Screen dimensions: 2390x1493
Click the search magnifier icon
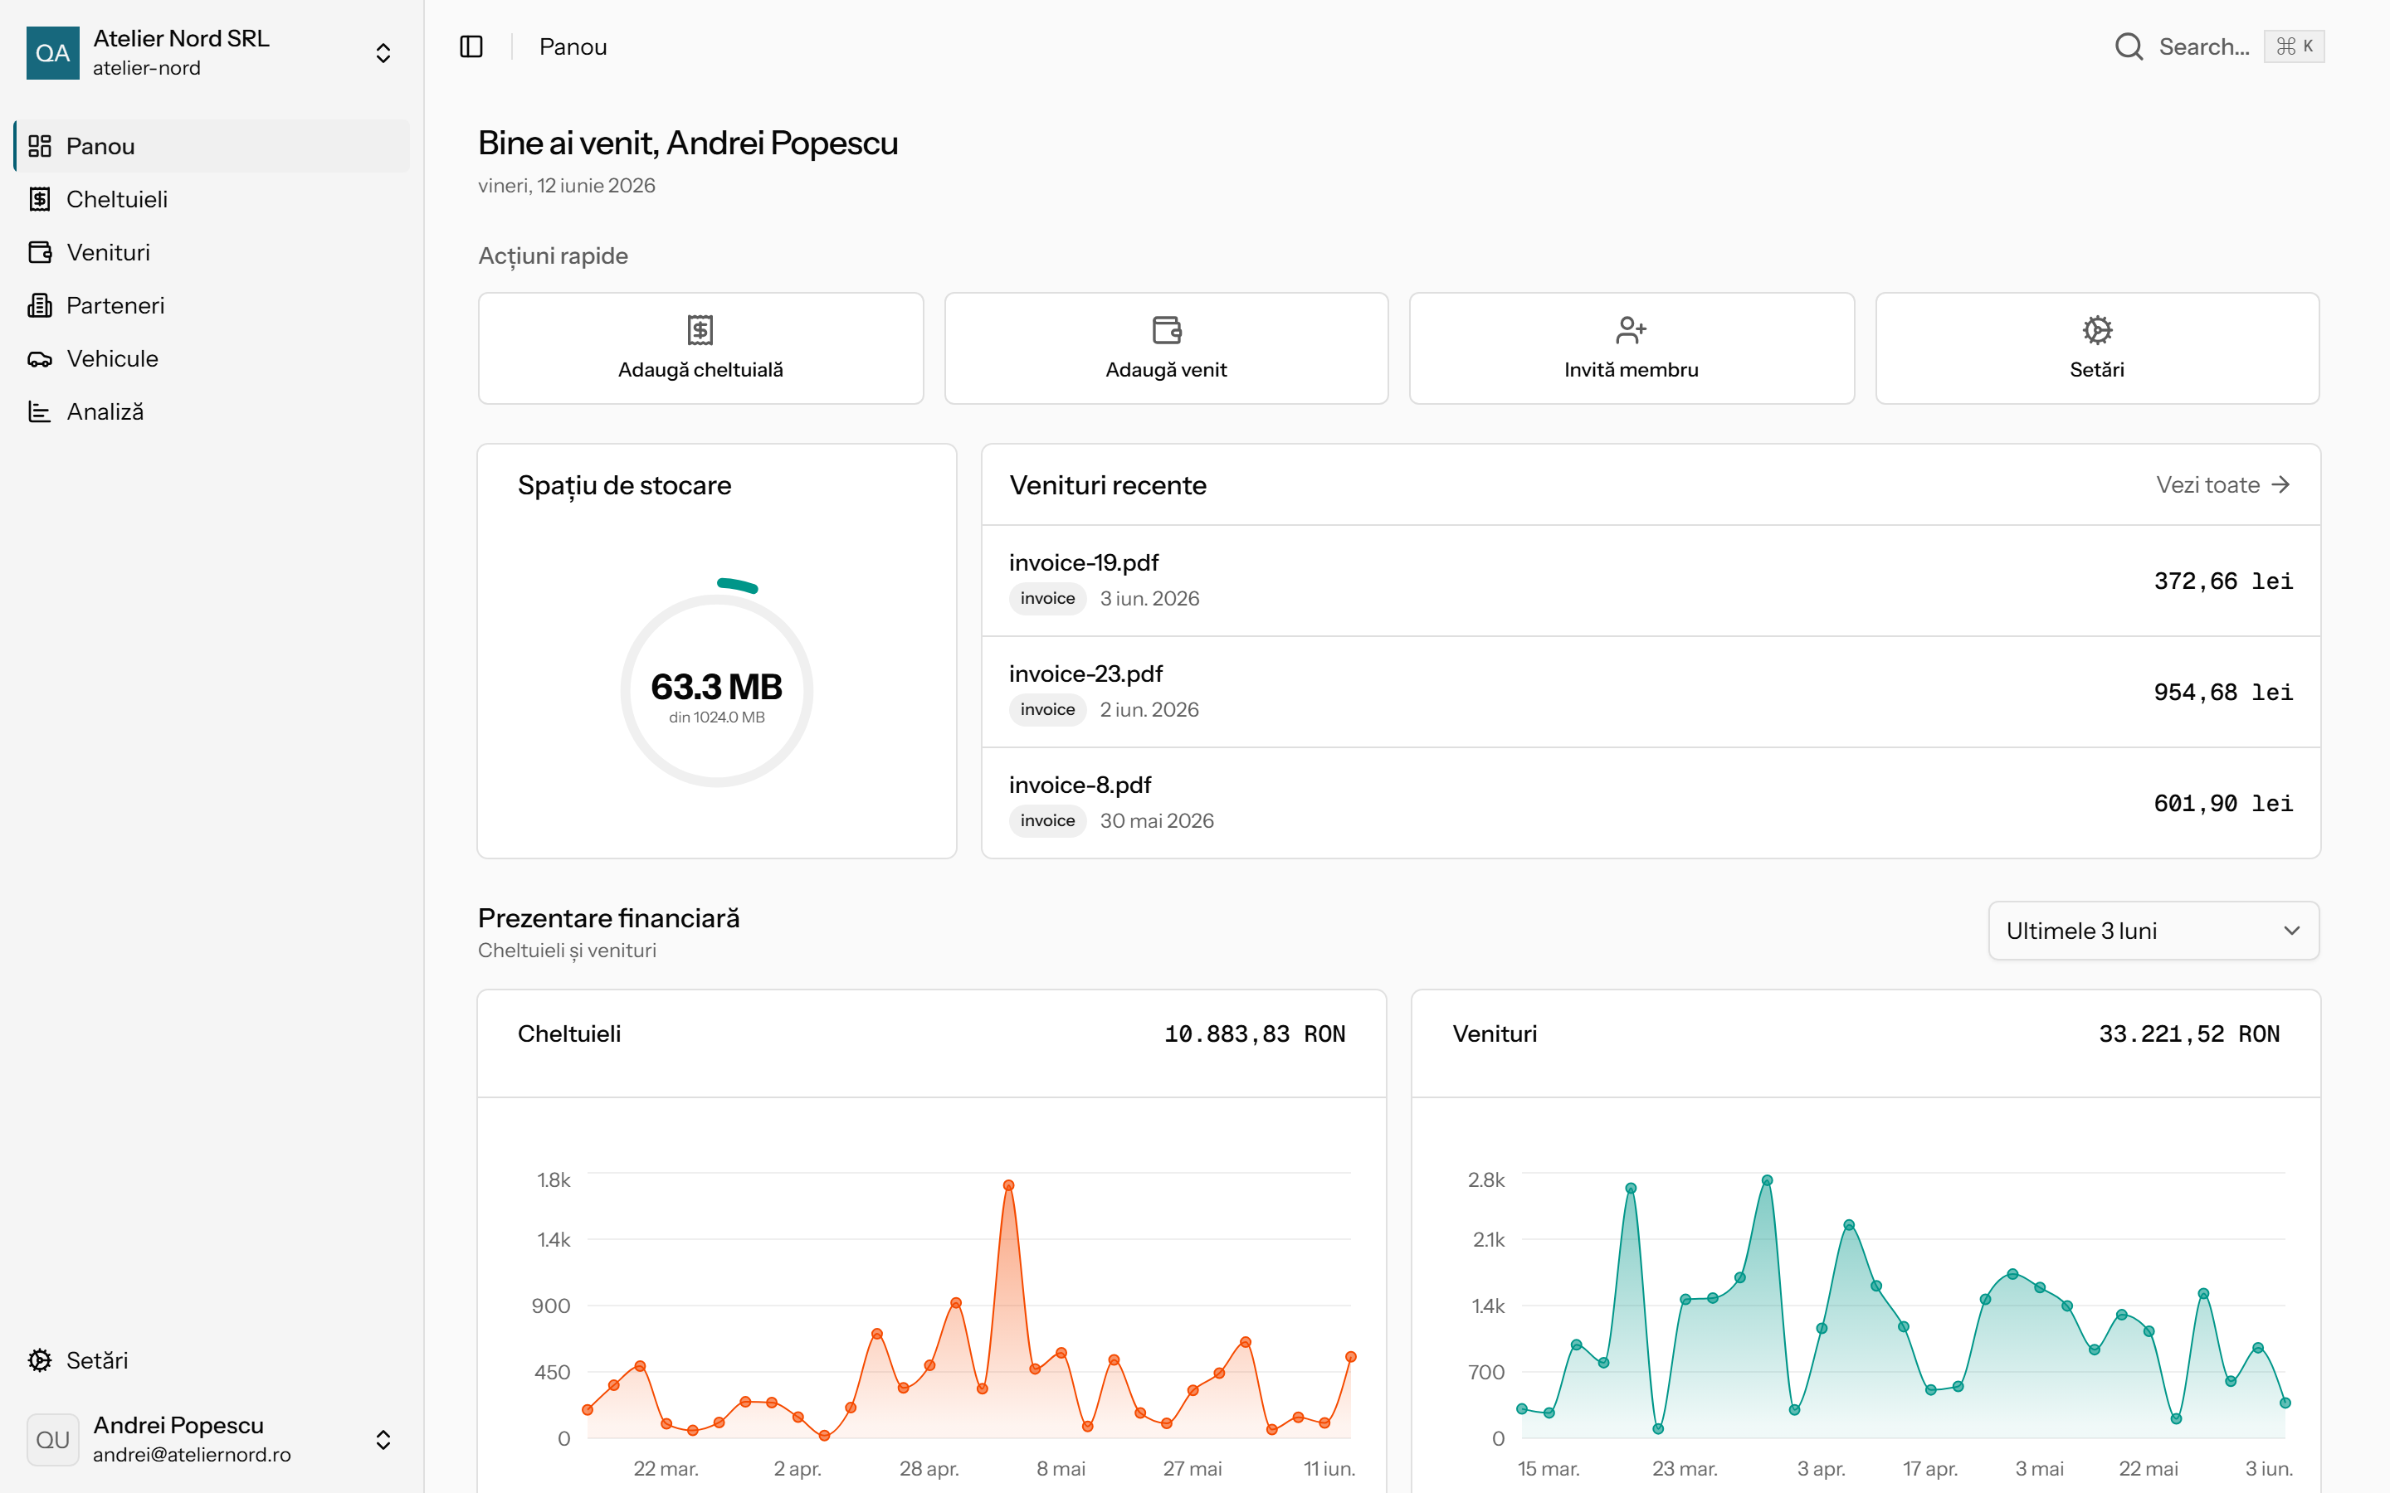click(x=2129, y=46)
